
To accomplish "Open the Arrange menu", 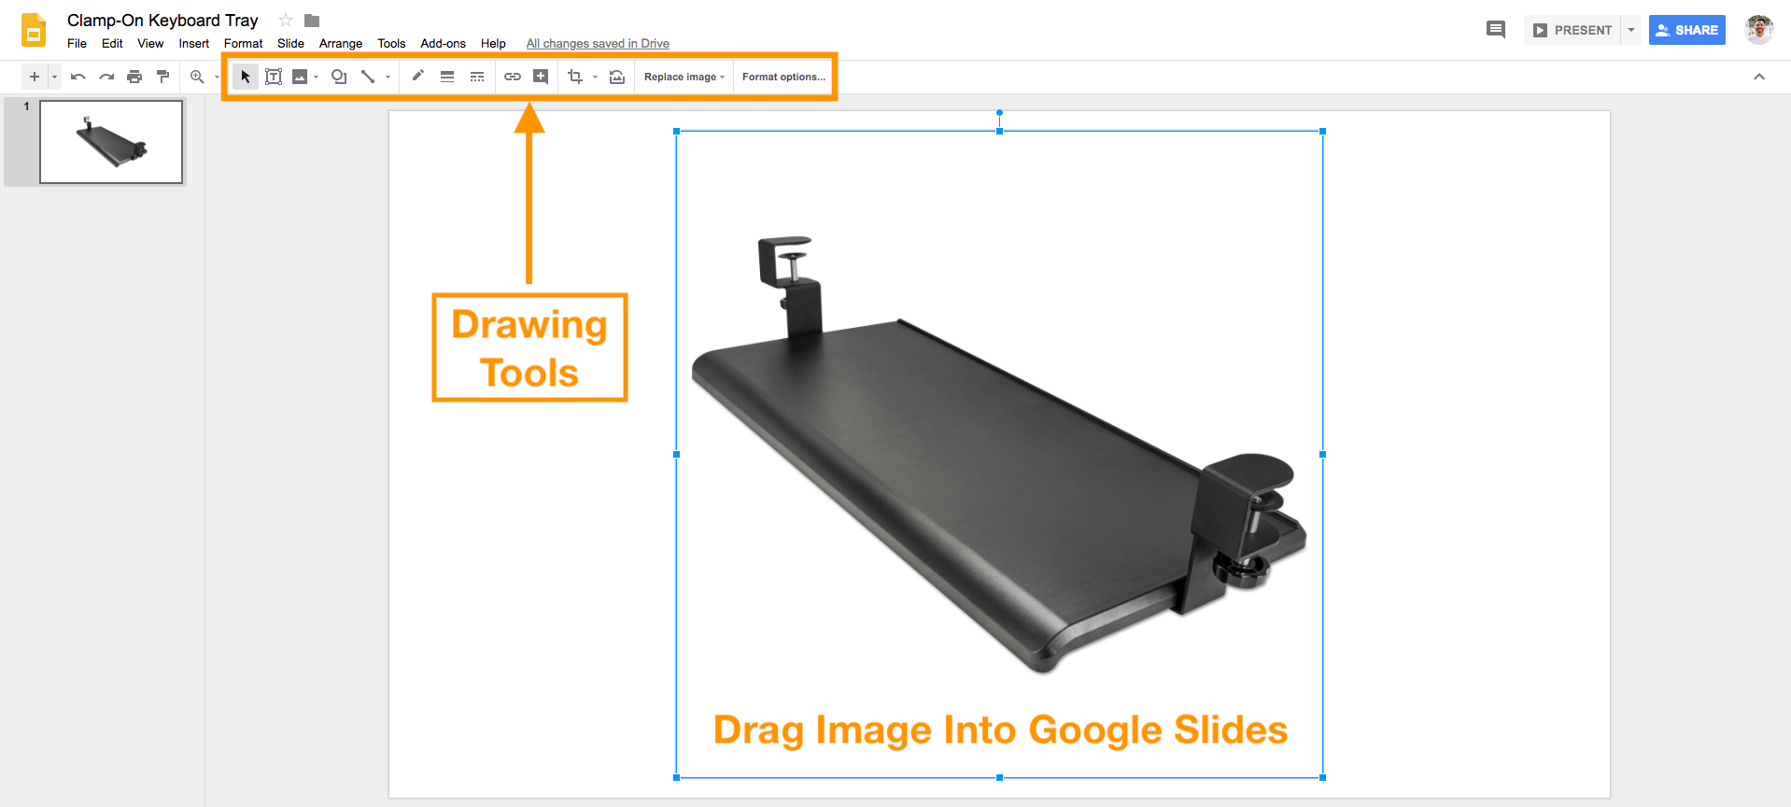I will coord(340,43).
